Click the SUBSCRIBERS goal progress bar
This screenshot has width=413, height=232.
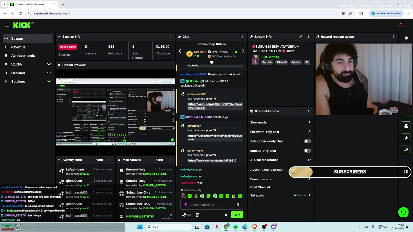click(x=350, y=172)
